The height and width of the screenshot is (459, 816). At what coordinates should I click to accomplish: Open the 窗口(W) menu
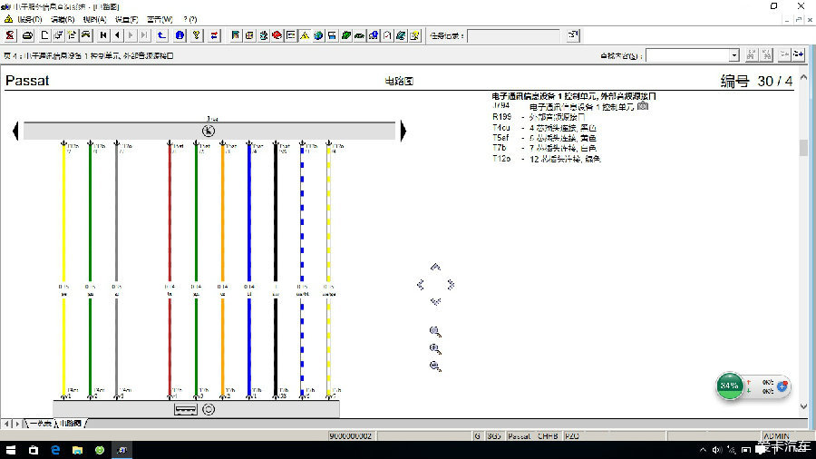tap(160, 19)
